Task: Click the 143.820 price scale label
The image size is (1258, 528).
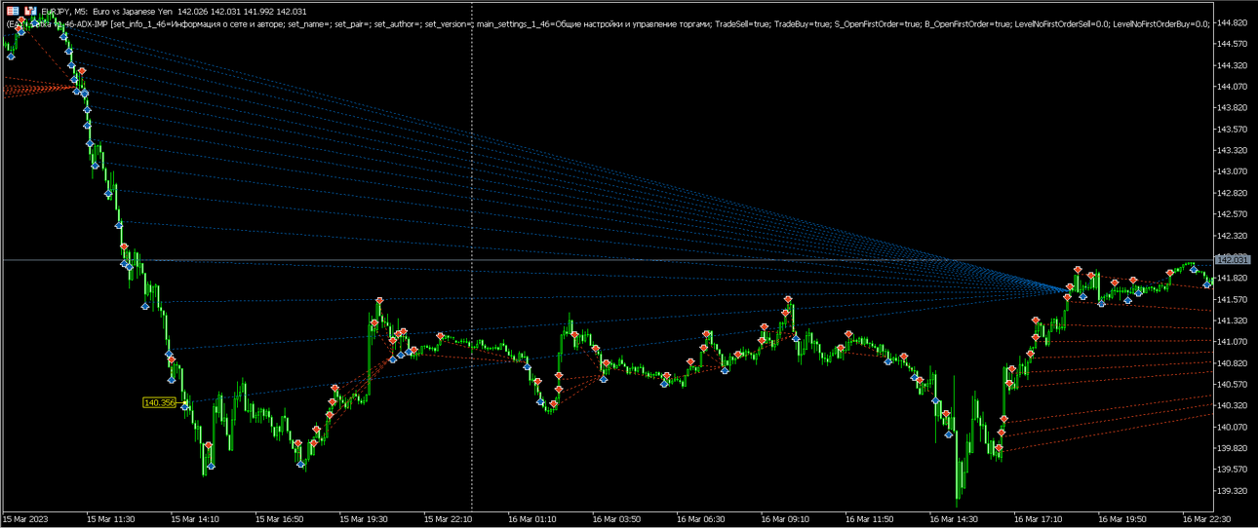Action: 1233,107
